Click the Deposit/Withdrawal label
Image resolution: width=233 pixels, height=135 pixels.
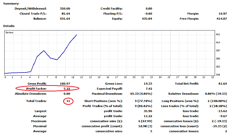tap(30, 9)
